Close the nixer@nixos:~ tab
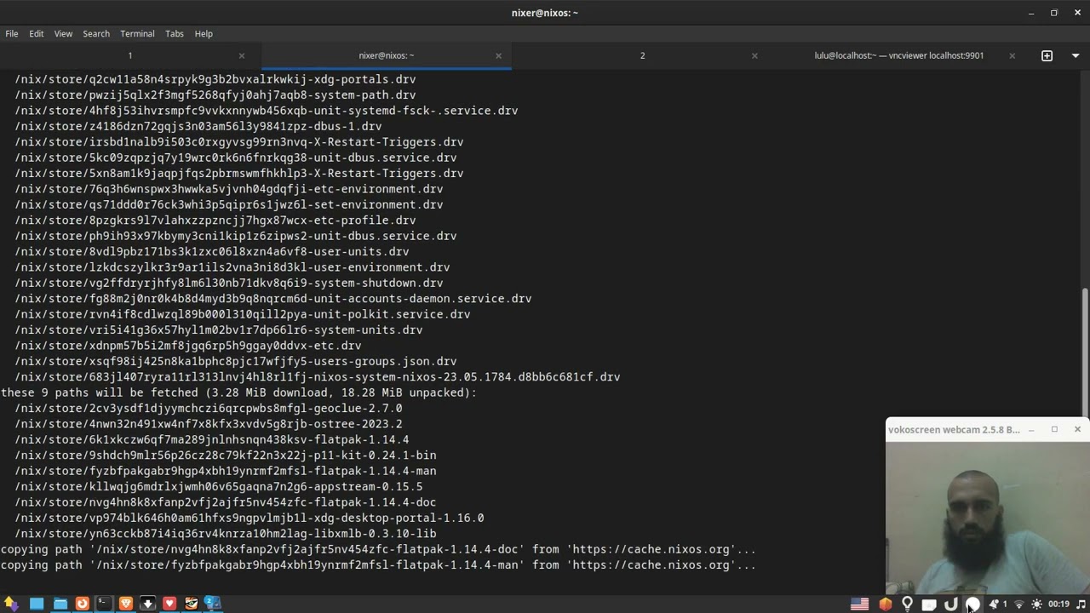Image resolution: width=1090 pixels, height=613 pixels. click(x=498, y=55)
